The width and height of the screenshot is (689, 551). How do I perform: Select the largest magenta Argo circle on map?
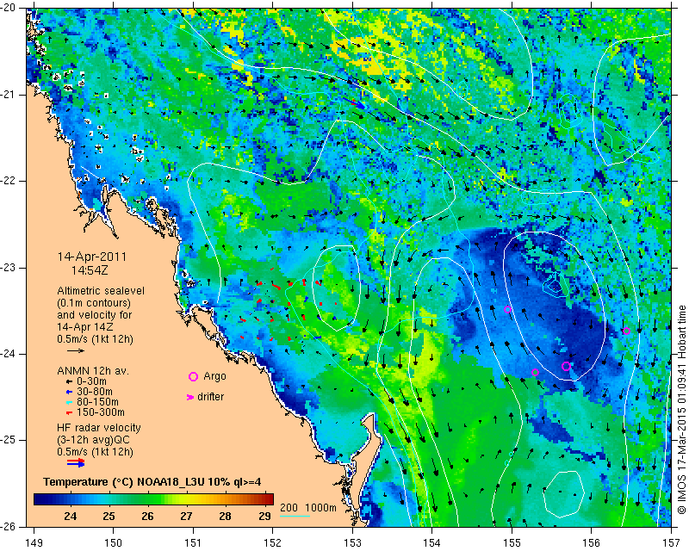(566, 366)
